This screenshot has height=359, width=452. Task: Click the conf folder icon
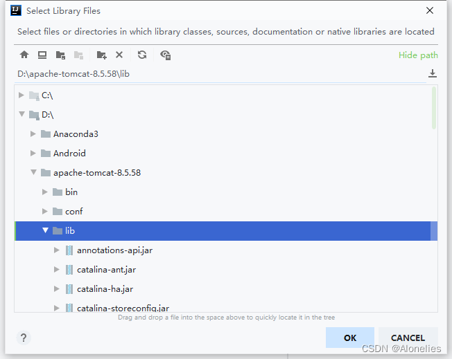pyautogui.click(x=58, y=212)
